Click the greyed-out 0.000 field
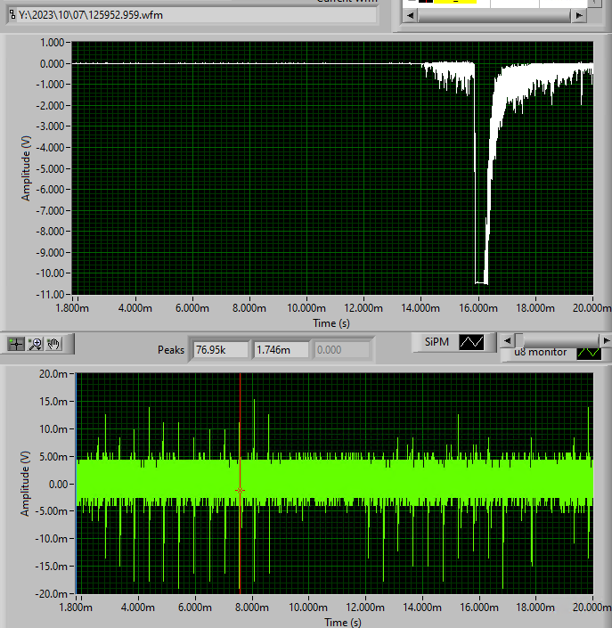Screen dimensions: 612x628 [341, 350]
